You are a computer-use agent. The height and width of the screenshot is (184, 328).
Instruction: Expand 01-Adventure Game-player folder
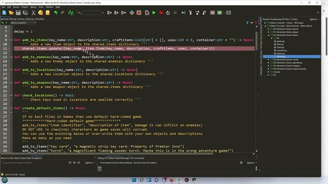pyautogui.click(x=269, y=32)
